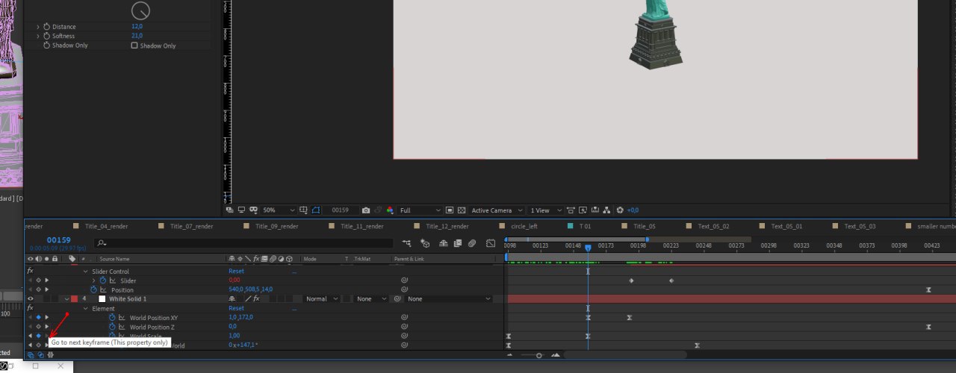Viewport: 956px width, 373px height.
Task: Click the timeline zoom slider handle
Action: [x=539, y=356]
